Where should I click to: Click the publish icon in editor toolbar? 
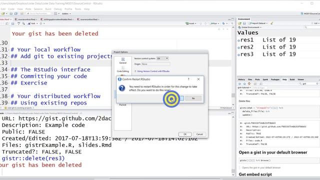(x=223, y=23)
